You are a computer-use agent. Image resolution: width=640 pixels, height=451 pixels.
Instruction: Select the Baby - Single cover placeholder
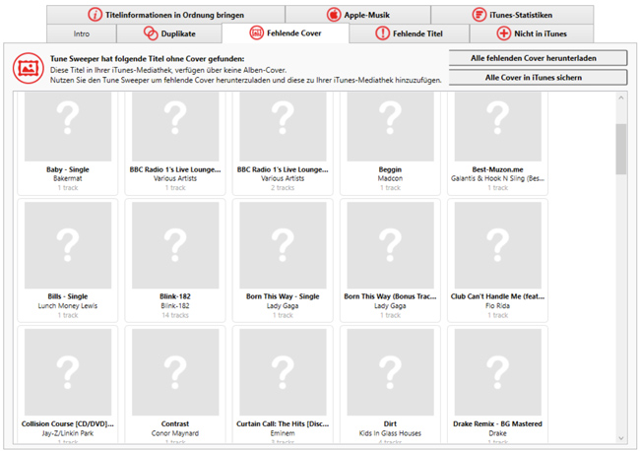tap(68, 126)
